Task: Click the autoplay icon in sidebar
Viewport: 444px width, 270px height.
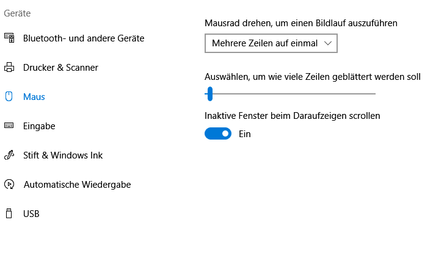Action: pyautogui.click(x=9, y=184)
